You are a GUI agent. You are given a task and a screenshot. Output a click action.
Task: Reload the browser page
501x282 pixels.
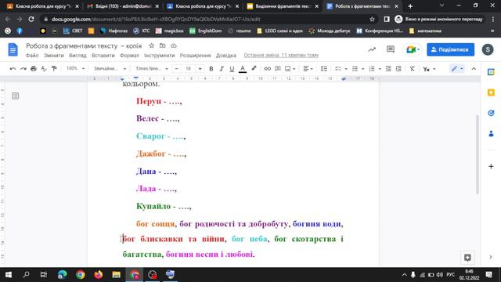[31, 19]
